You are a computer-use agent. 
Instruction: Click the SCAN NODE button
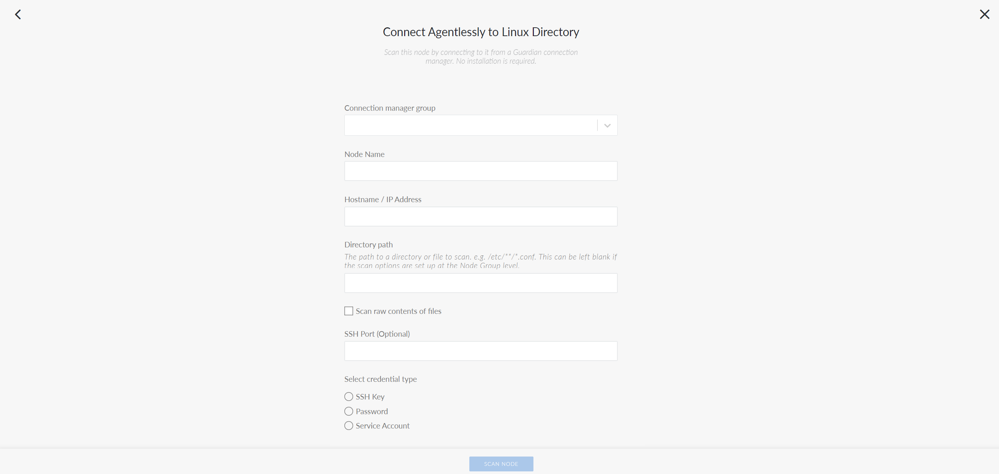(501, 464)
